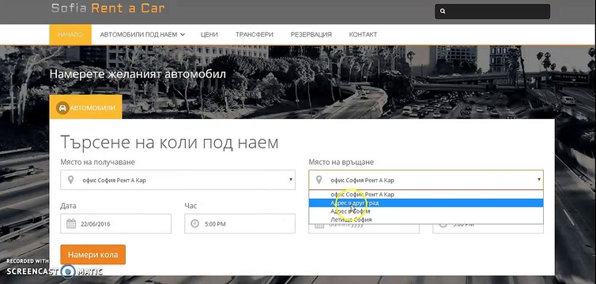Click the Дата label text
The width and height of the screenshot is (596, 284).
[68, 206]
